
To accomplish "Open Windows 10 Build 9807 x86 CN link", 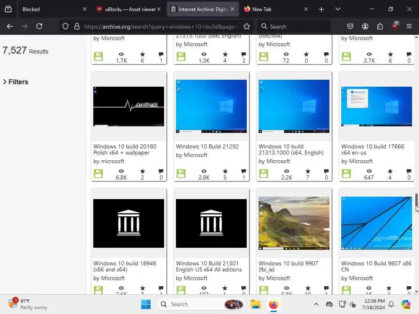I will pos(376,267).
